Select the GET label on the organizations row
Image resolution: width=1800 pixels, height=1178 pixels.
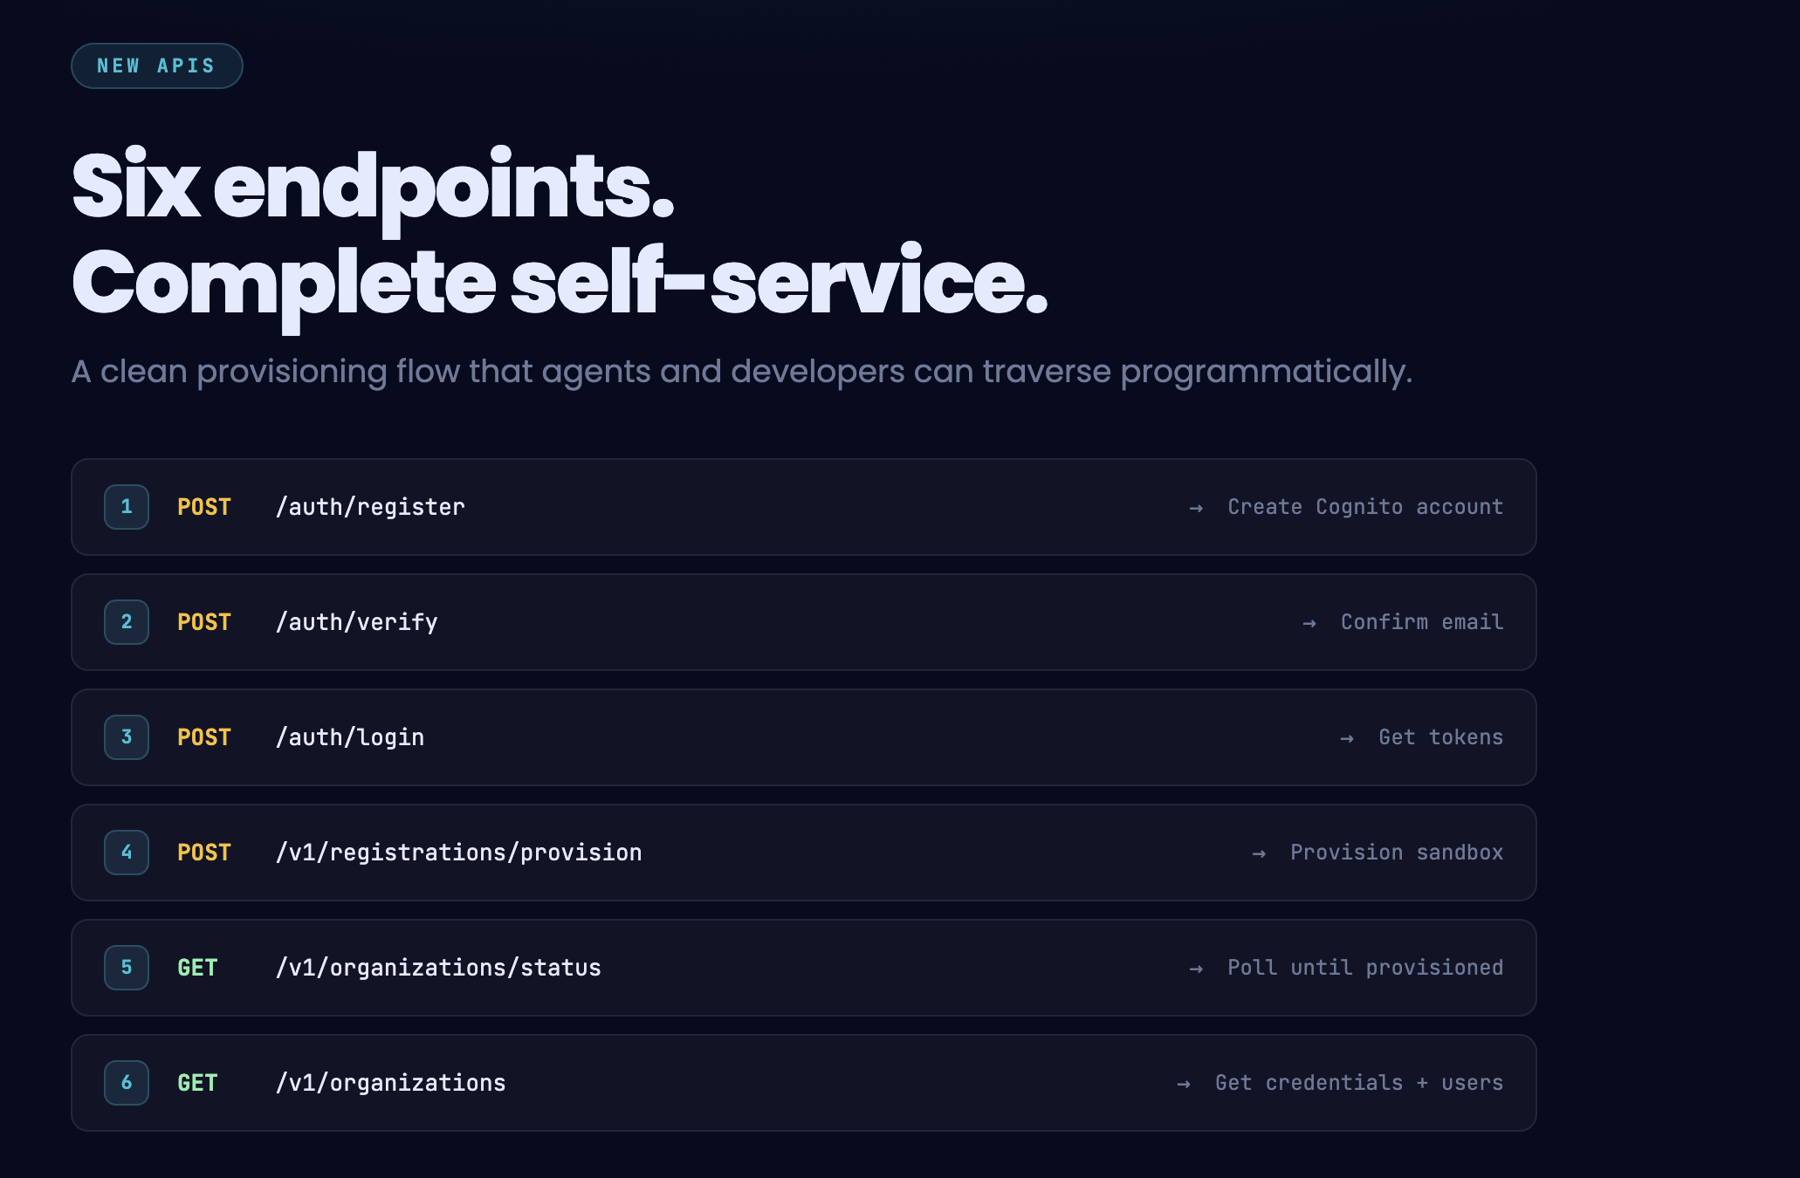coord(197,1083)
